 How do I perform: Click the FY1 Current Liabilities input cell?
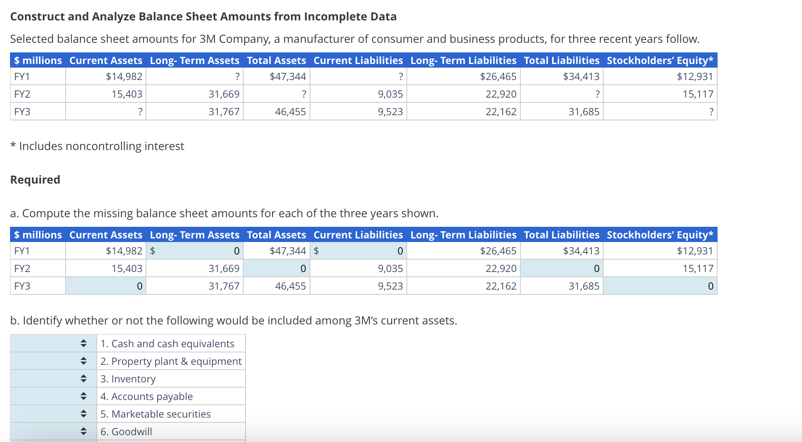pyautogui.click(x=359, y=251)
